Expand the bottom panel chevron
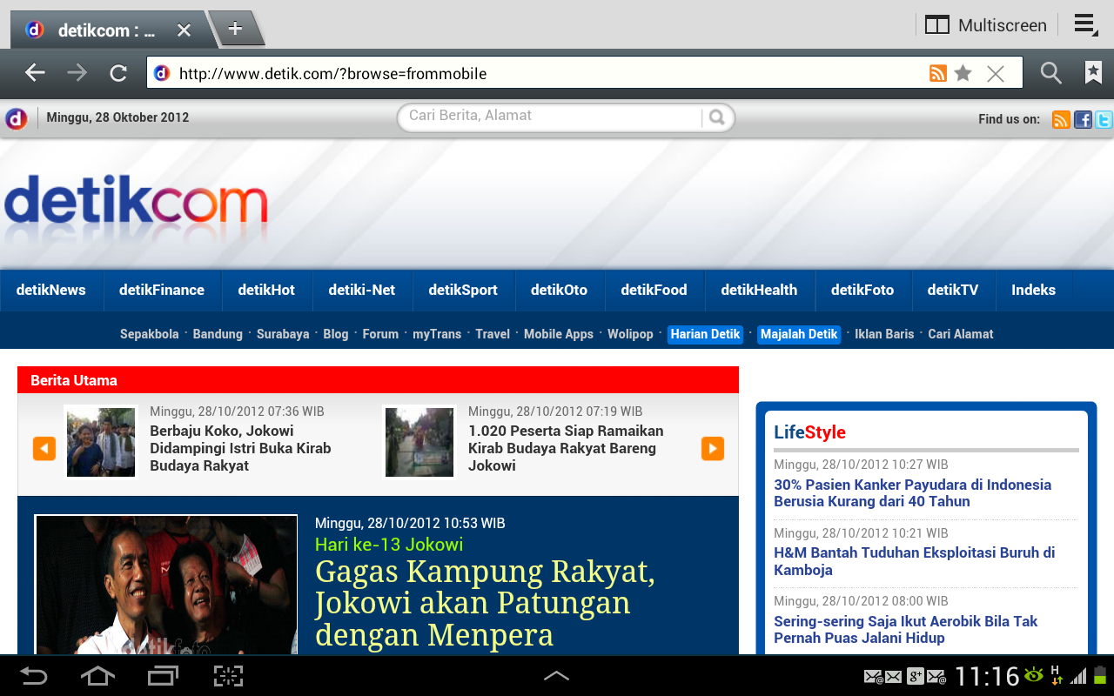This screenshot has width=1114, height=696. point(556,676)
